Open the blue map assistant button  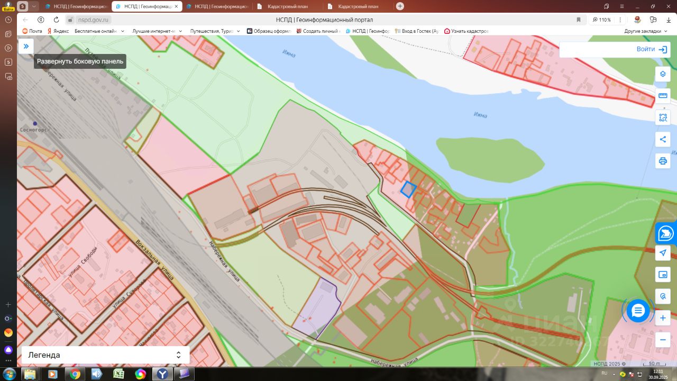[666, 232]
